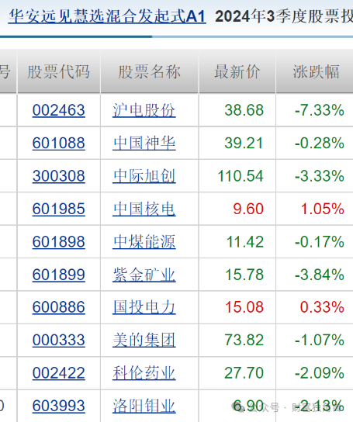This screenshot has width=353, height=422.
Task: Open stock code 002463 link
Action: 59,110
